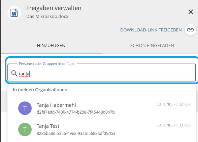Click Tanja Test's user ID text
Image resolution: width=198 pixels, height=142 pixels.
pyautogui.click(x=76, y=133)
